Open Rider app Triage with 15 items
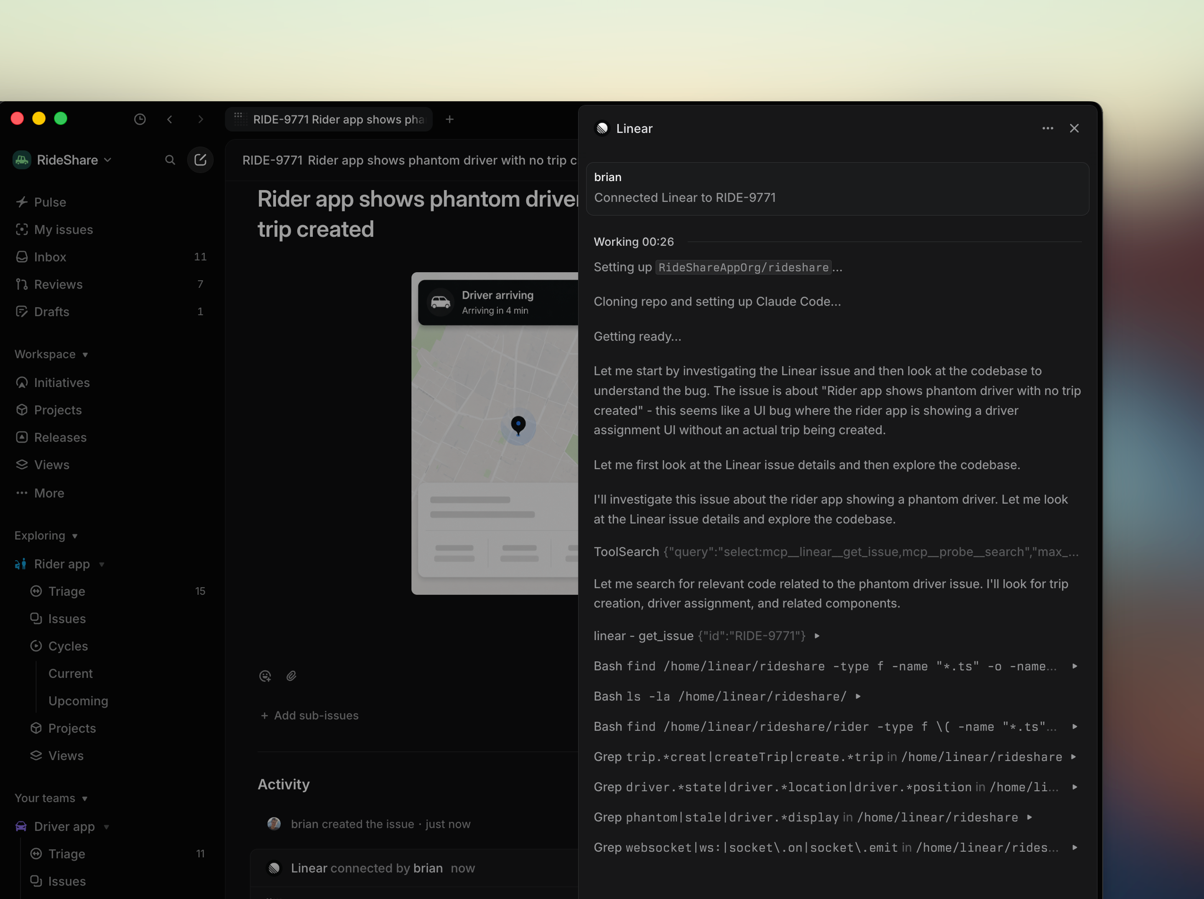This screenshot has width=1204, height=899. click(118, 592)
